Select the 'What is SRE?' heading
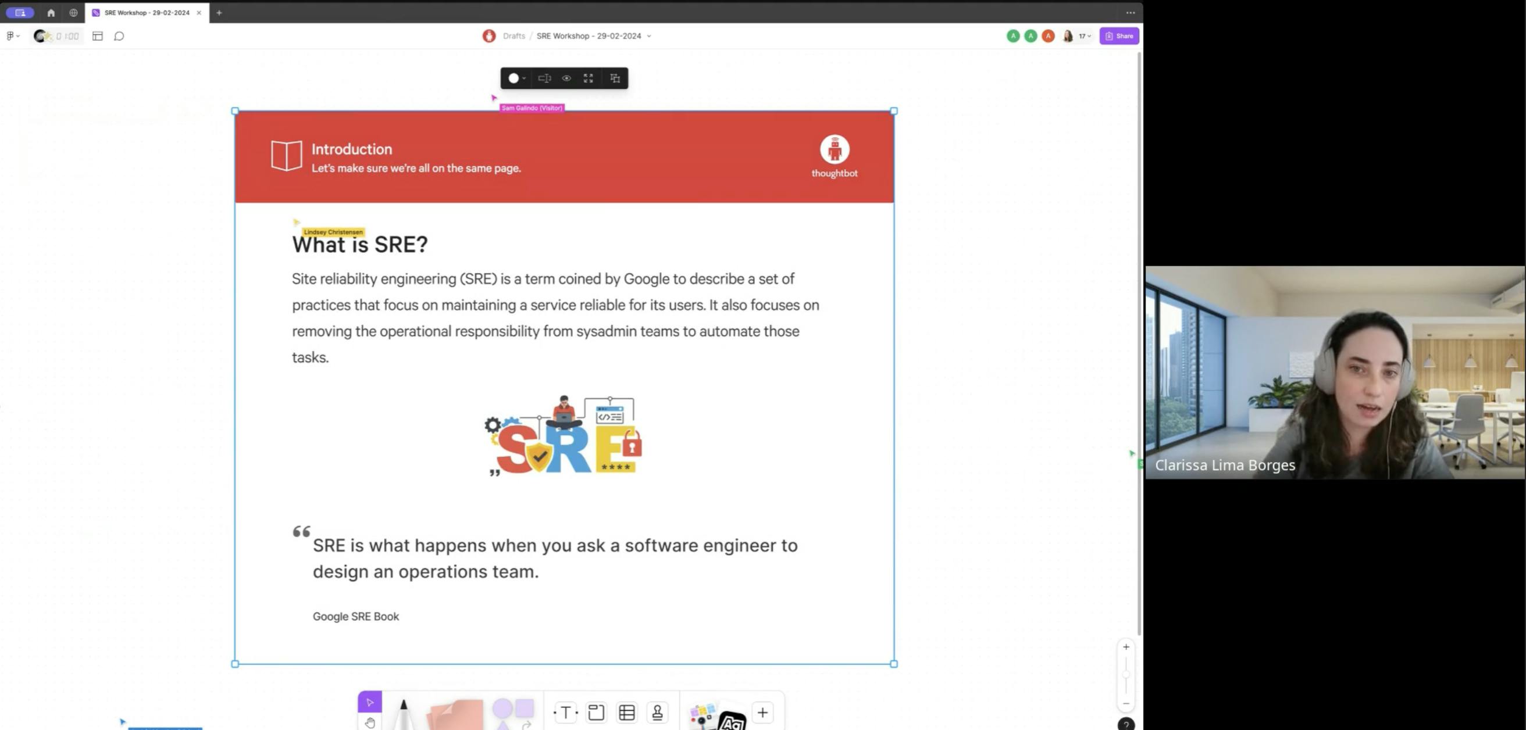This screenshot has height=730, width=1526. click(359, 245)
